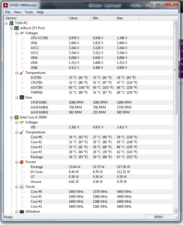This screenshot has height=225, width=183.
Task: Click the CPU Voltages lightning icon
Action: [22, 122]
